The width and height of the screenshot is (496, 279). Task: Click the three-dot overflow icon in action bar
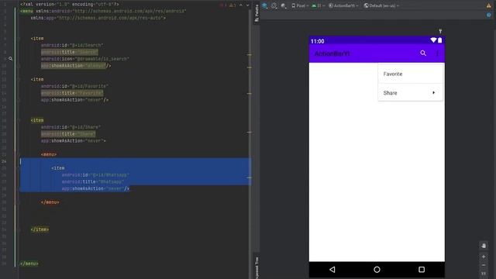[x=437, y=53]
